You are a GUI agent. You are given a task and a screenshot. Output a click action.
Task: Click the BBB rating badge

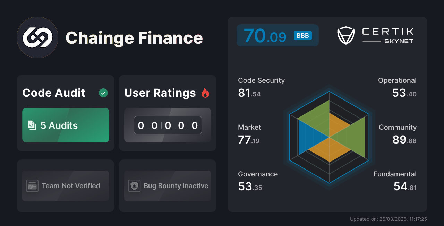click(302, 35)
